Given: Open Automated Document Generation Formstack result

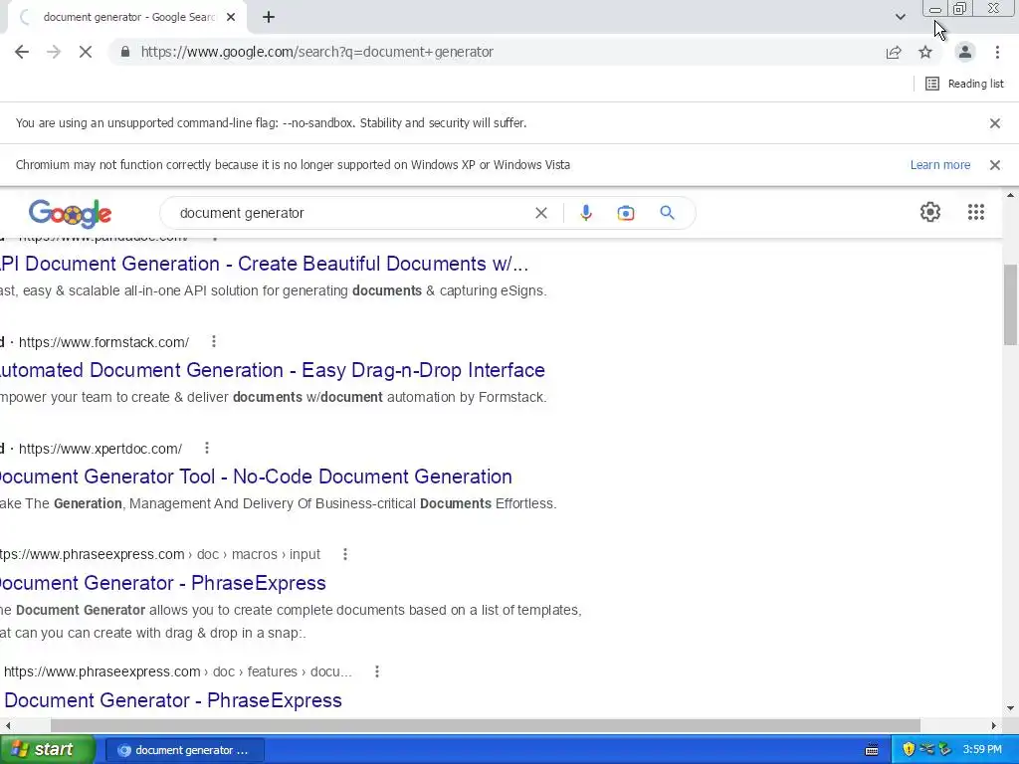Looking at the screenshot, I should pyautogui.click(x=273, y=370).
